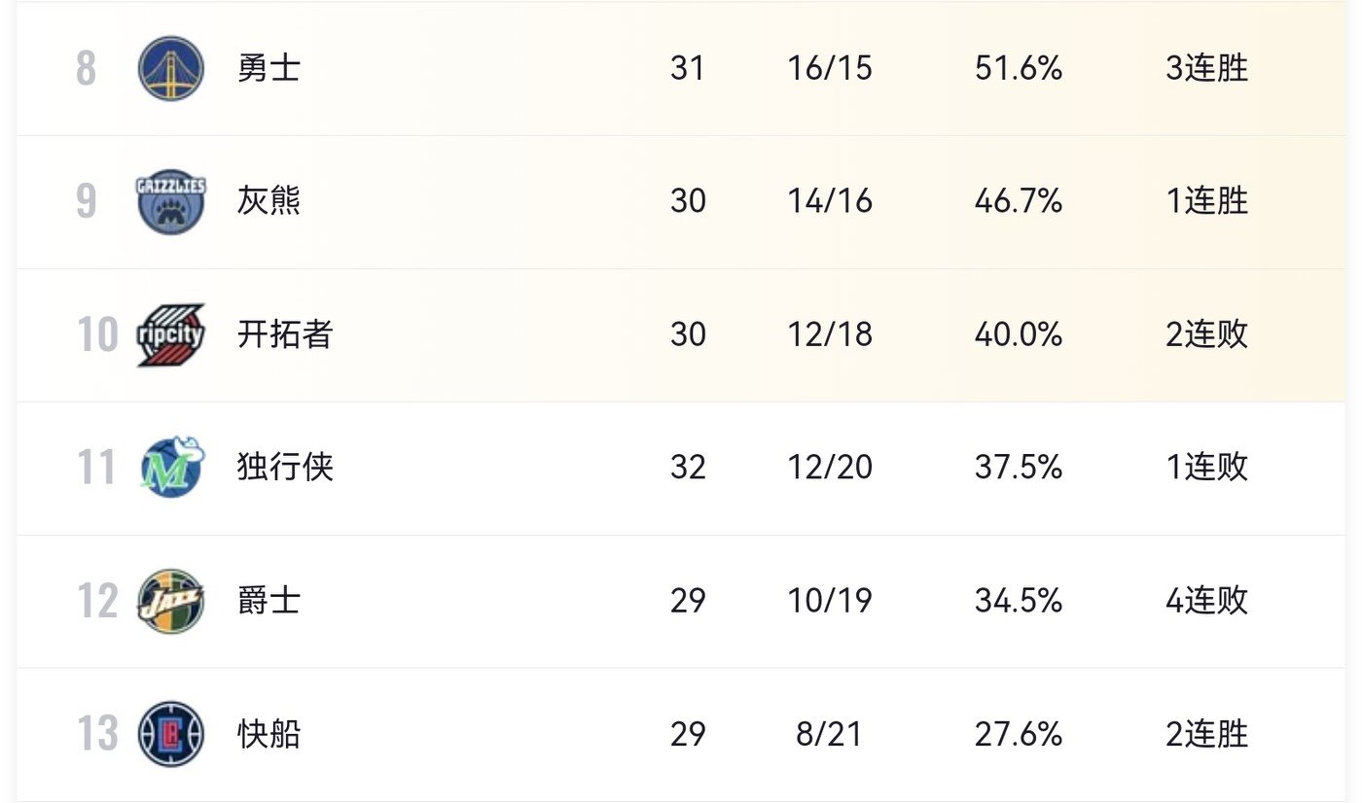
Task: Click the 46.7% win percentage
Action: 1018,201
